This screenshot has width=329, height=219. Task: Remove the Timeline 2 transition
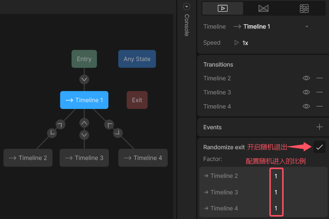coord(319,78)
